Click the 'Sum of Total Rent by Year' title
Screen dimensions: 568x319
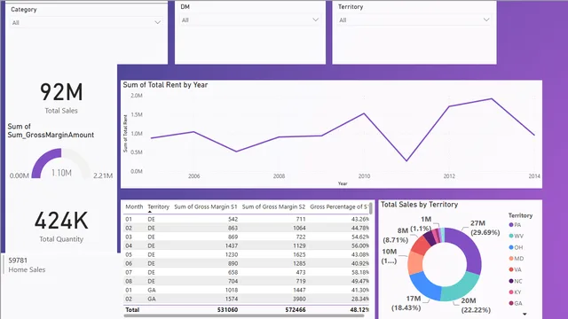(x=165, y=85)
